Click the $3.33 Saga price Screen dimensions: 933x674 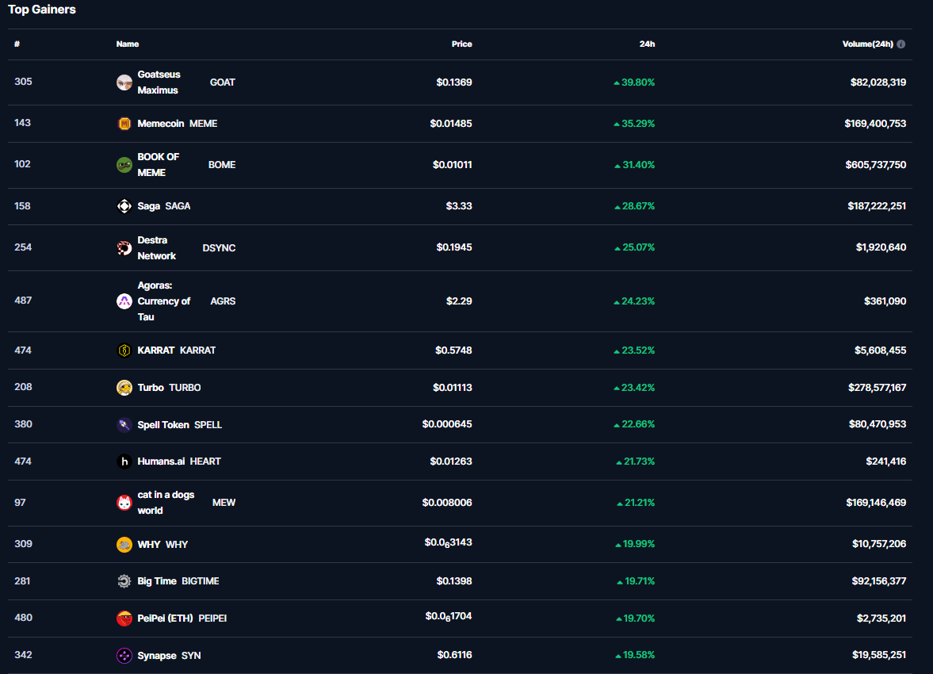point(459,206)
